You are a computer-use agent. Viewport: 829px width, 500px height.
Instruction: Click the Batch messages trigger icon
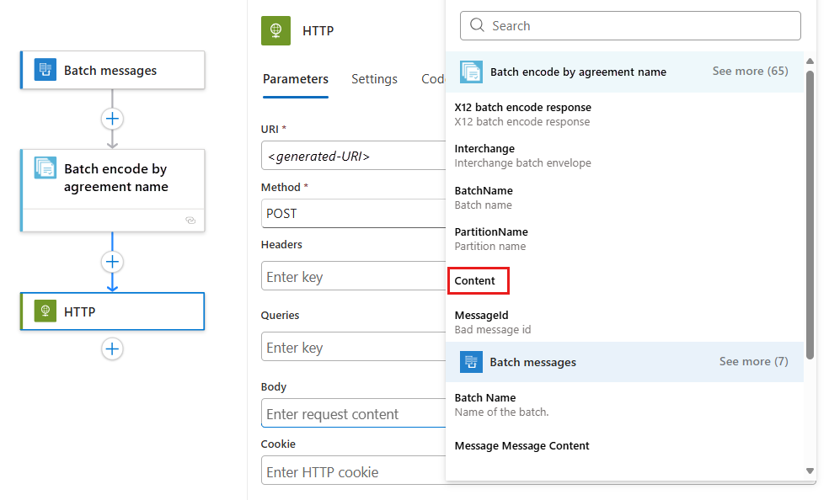coord(45,70)
